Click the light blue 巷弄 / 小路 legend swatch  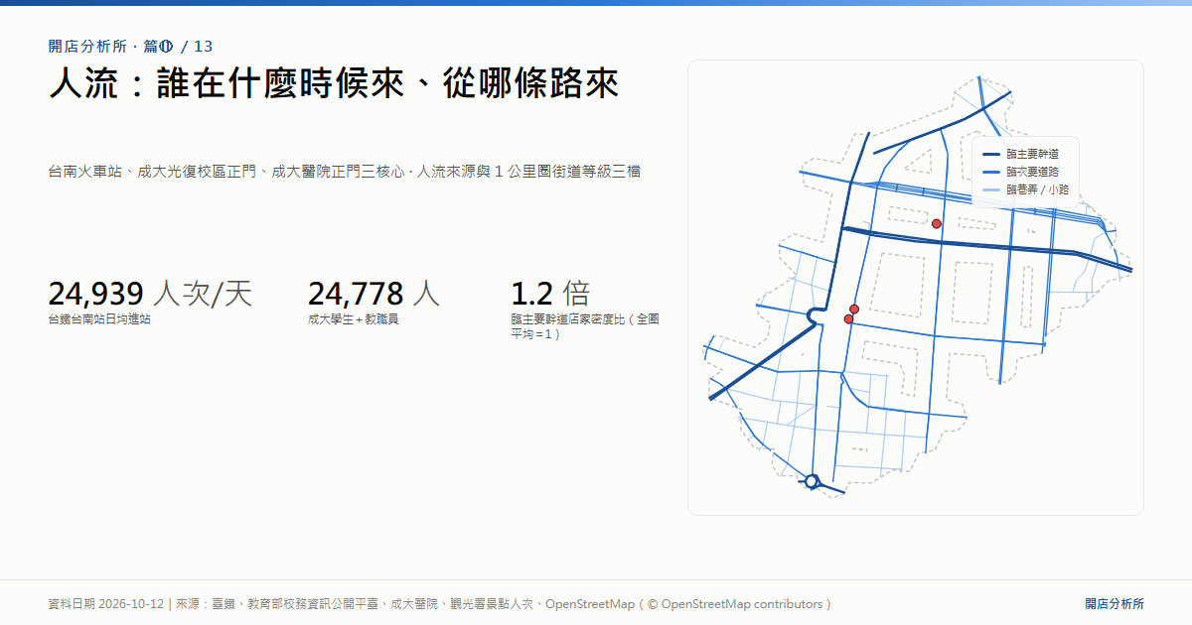click(991, 189)
